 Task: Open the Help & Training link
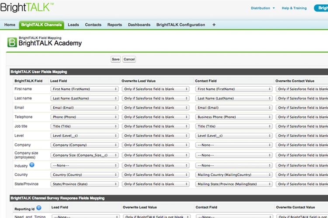(294, 8)
